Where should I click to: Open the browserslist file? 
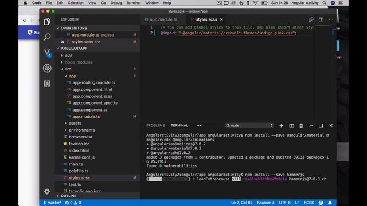click(x=80, y=137)
